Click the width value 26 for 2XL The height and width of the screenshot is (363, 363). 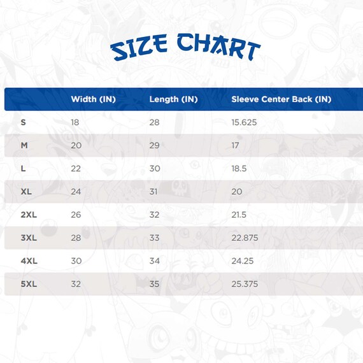tap(76, 215)
